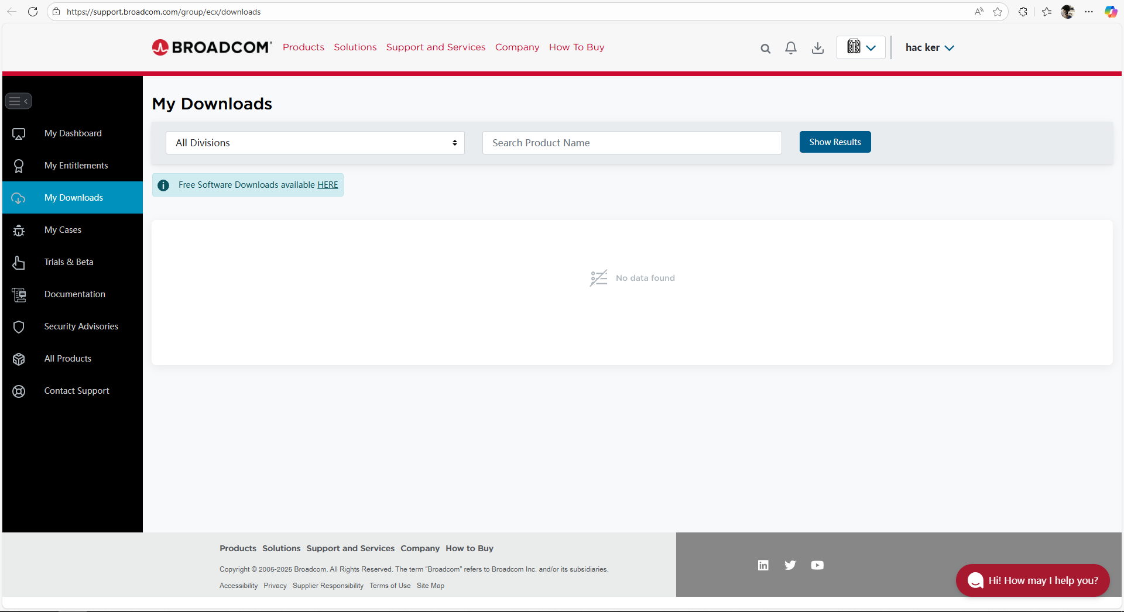
Task: Follow the HERE free downloads link
Action: [328, 185]
